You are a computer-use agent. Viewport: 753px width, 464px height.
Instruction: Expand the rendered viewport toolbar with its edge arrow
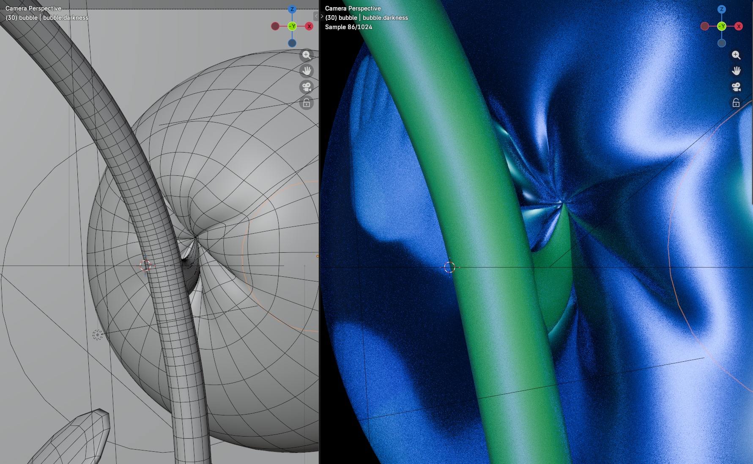[322, 16]
